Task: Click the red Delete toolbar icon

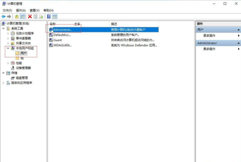Action: tap(30, 16)
